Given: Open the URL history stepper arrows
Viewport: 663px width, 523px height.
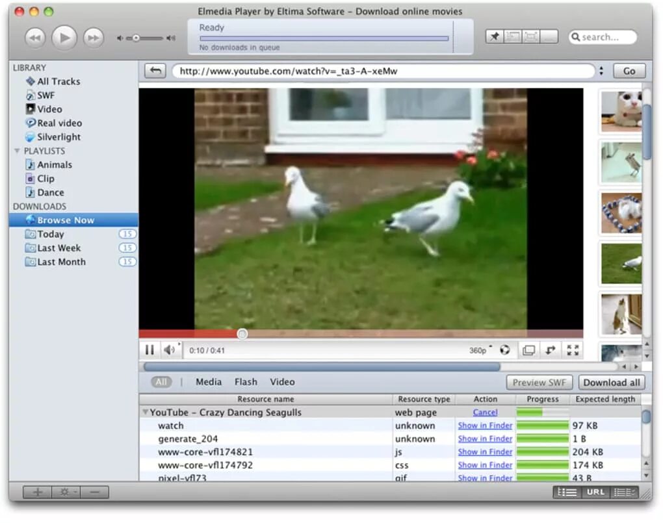Looking at the screenshot, I should click(x=601, y=71).
